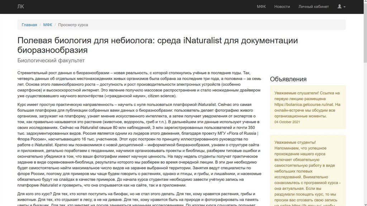Screen dimensions: 367x206
Task: Click the Биологический факультет subtitle
Action: (x=51, y=60)
